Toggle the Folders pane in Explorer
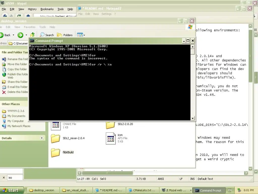258x194 pixels. (x=65, y=35)
